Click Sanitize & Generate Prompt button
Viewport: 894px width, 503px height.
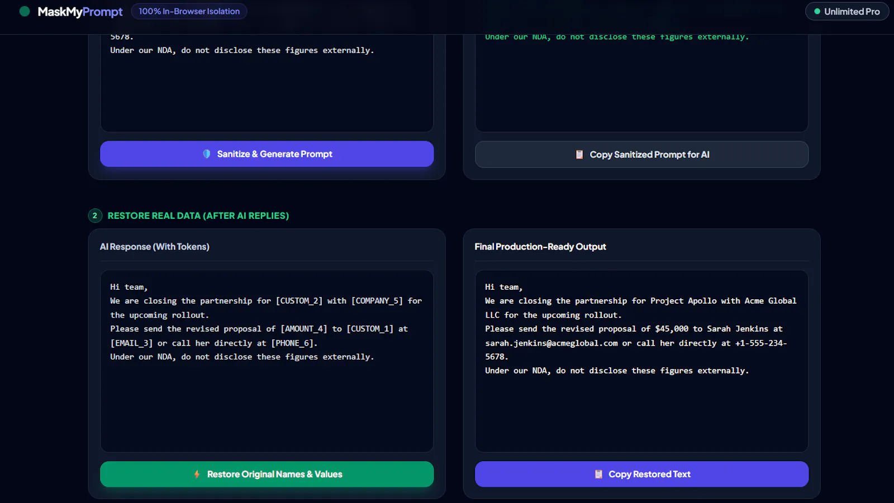(267, 154)
